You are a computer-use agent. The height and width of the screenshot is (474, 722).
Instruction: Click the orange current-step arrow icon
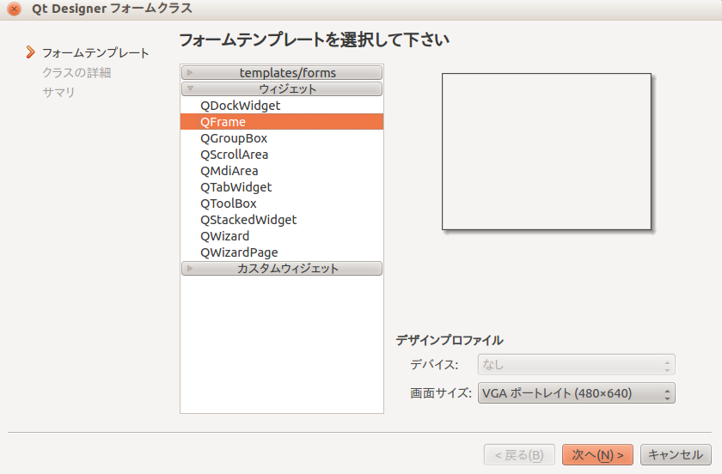(x=30, y=52)
